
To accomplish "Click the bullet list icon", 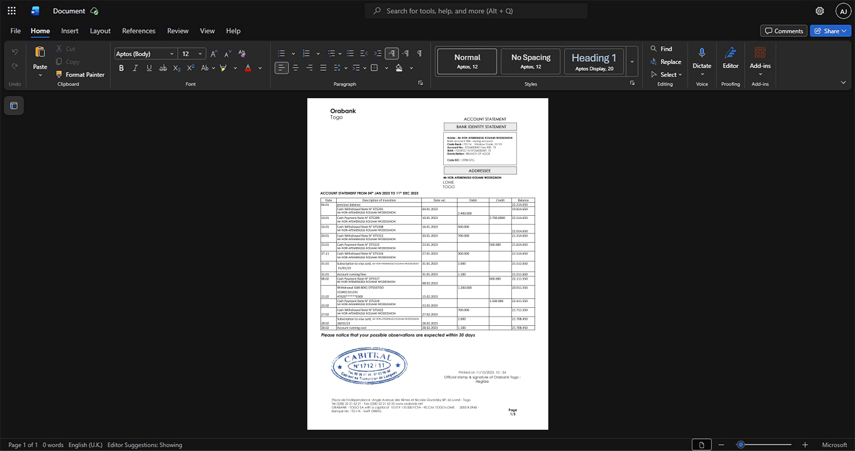I will tap(282, 54).
